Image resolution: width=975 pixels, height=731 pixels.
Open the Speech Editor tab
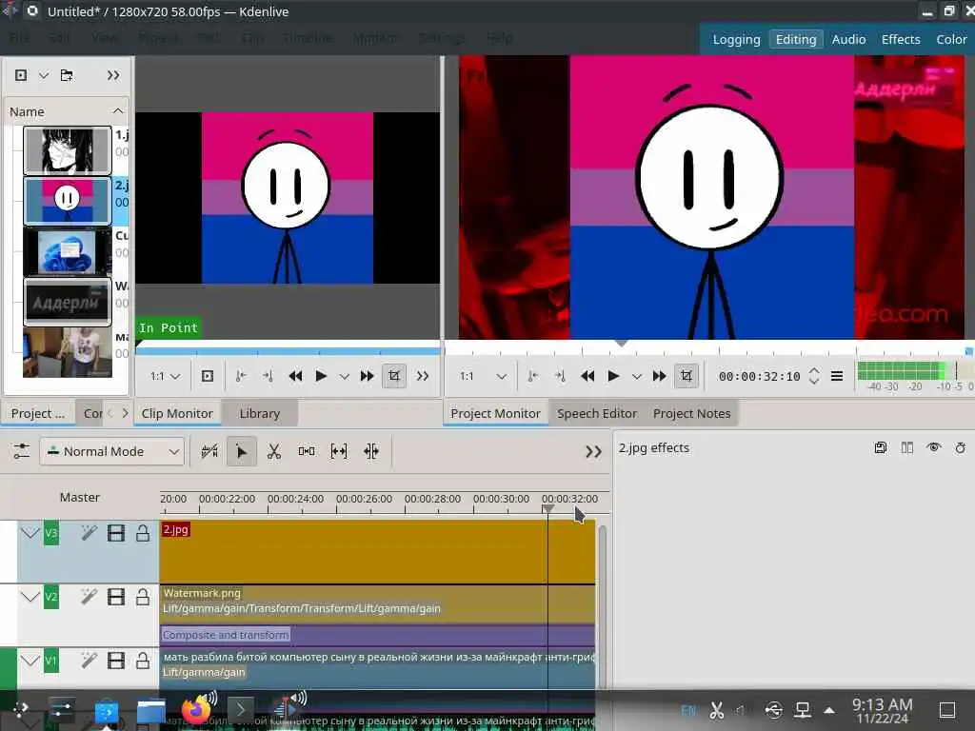597,413
